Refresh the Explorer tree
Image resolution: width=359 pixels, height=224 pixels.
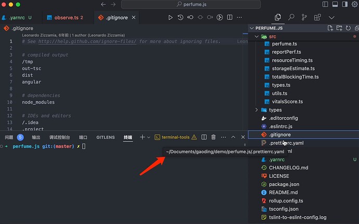coord(348,28)
